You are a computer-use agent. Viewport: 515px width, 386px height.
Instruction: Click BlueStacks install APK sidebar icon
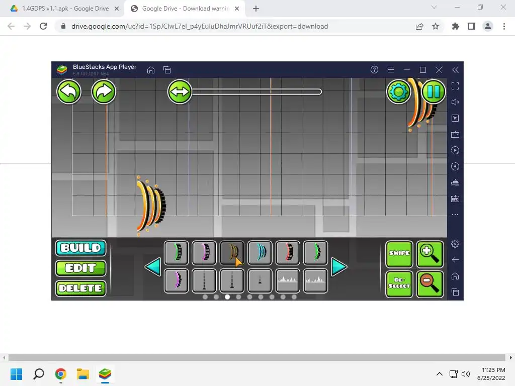click(x=455, y=199)
